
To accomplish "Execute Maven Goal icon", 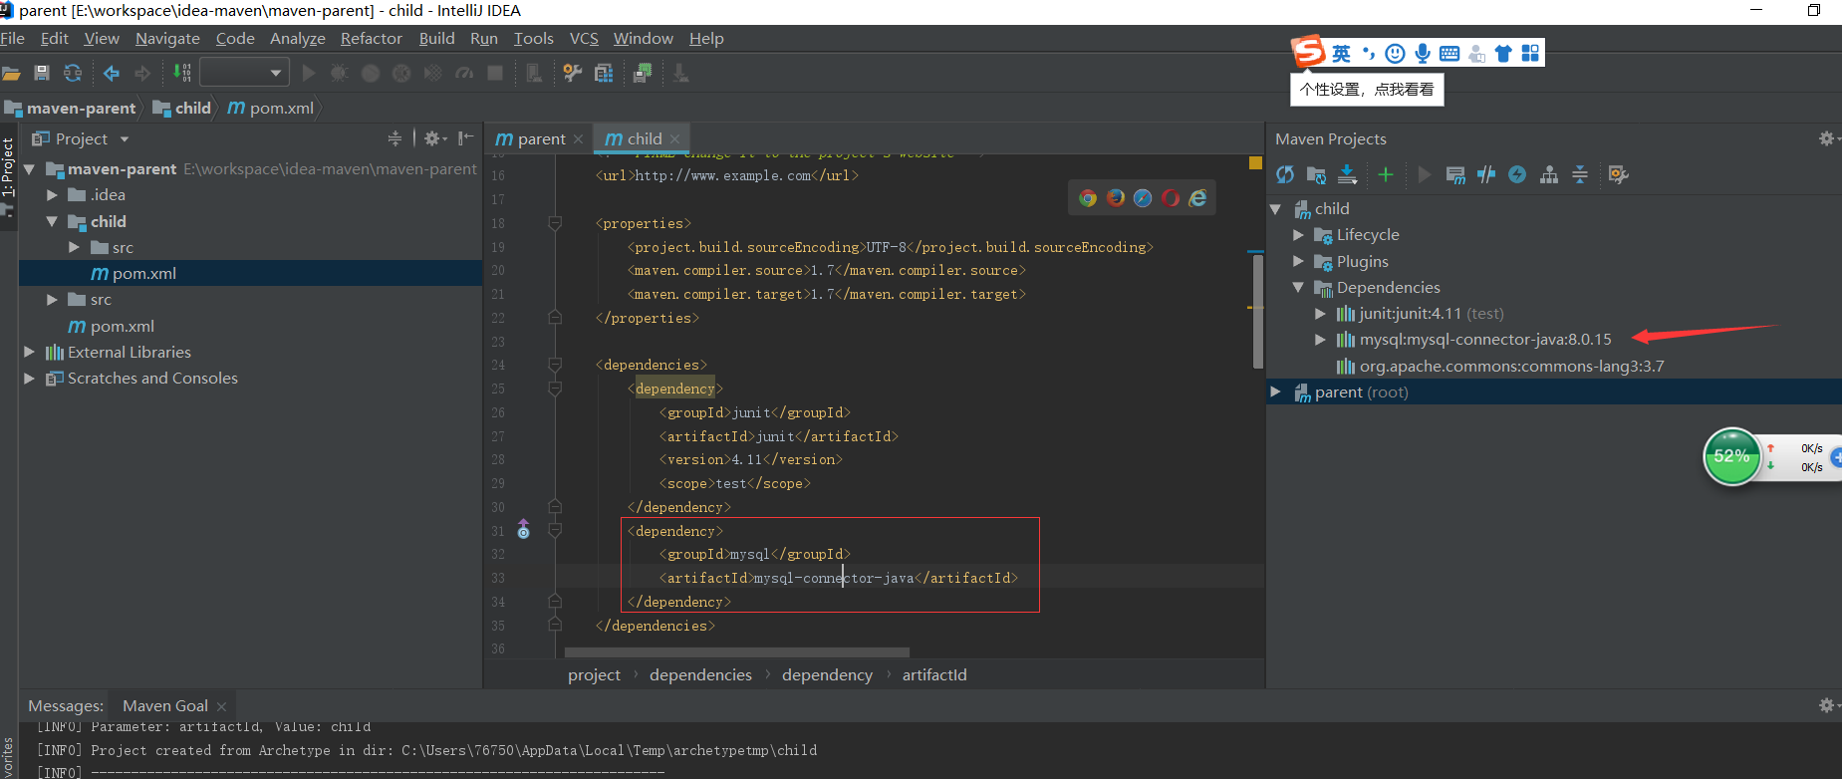I will coord(1455,175).
